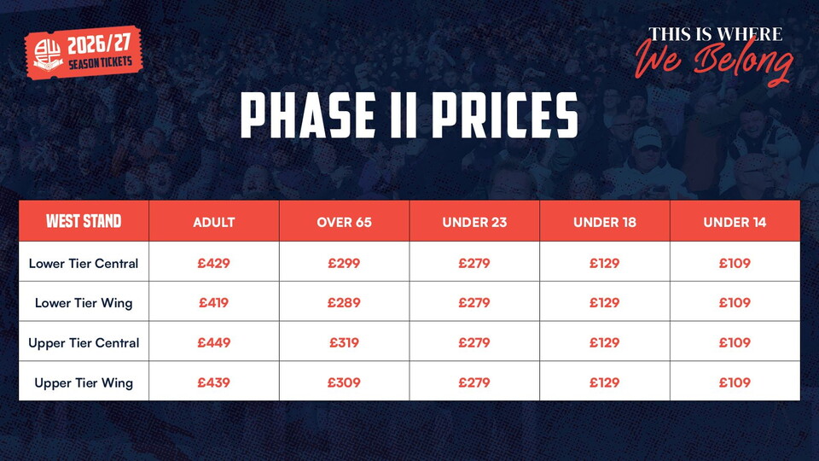Pick the £319 Over 65 Upper Tier Central price
Image resolution: width=819 pixels, height=461 pixels.
click(344, 342)
